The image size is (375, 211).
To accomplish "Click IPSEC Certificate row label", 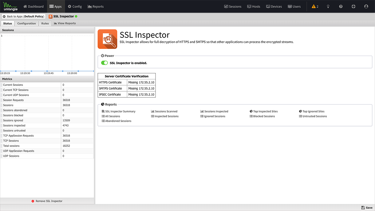I will point(110,94).
